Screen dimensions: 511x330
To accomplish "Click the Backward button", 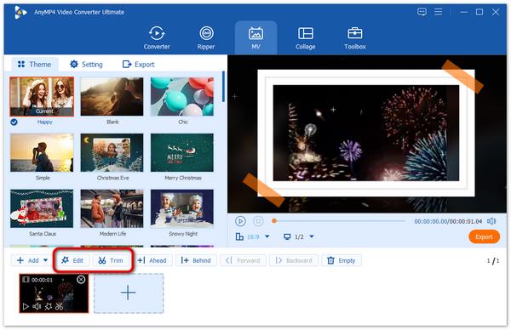I will pyautogui.click(x=294, y=260).
